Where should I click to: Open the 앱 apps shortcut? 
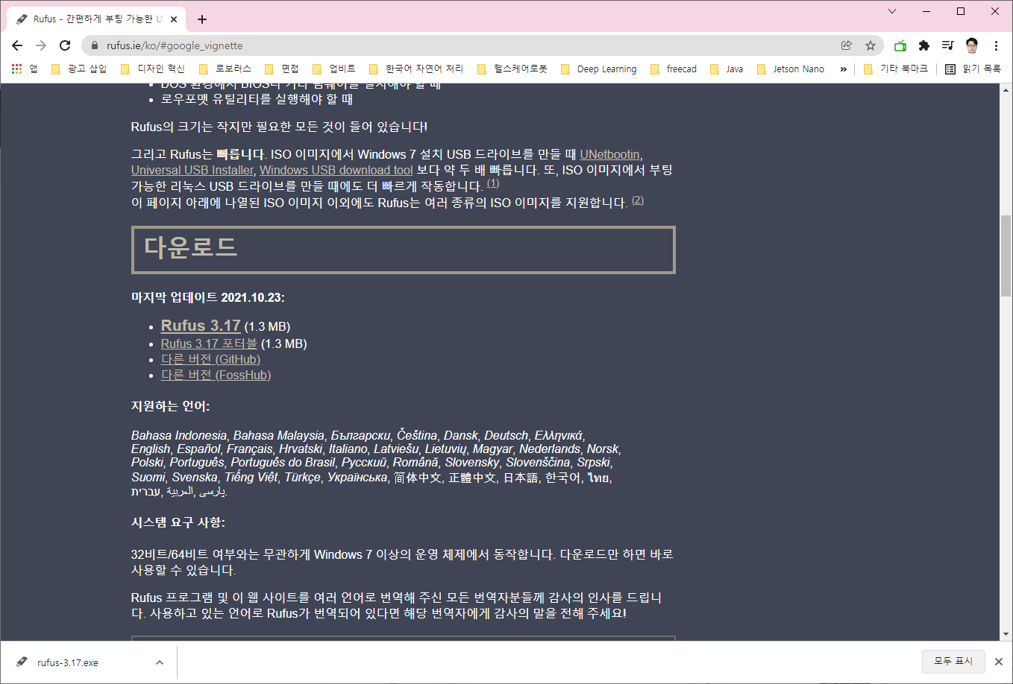25,69
